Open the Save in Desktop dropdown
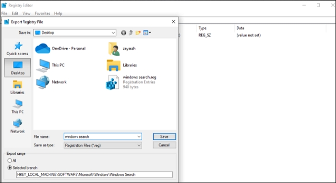The height and width of the screenshot is (183, 336). point(74,33)
